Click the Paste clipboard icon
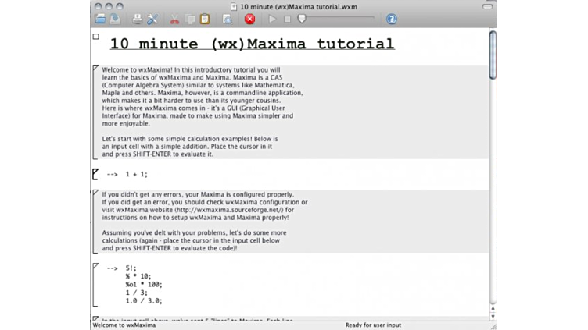This screenshot has width=588, height=330. (205, 19)
